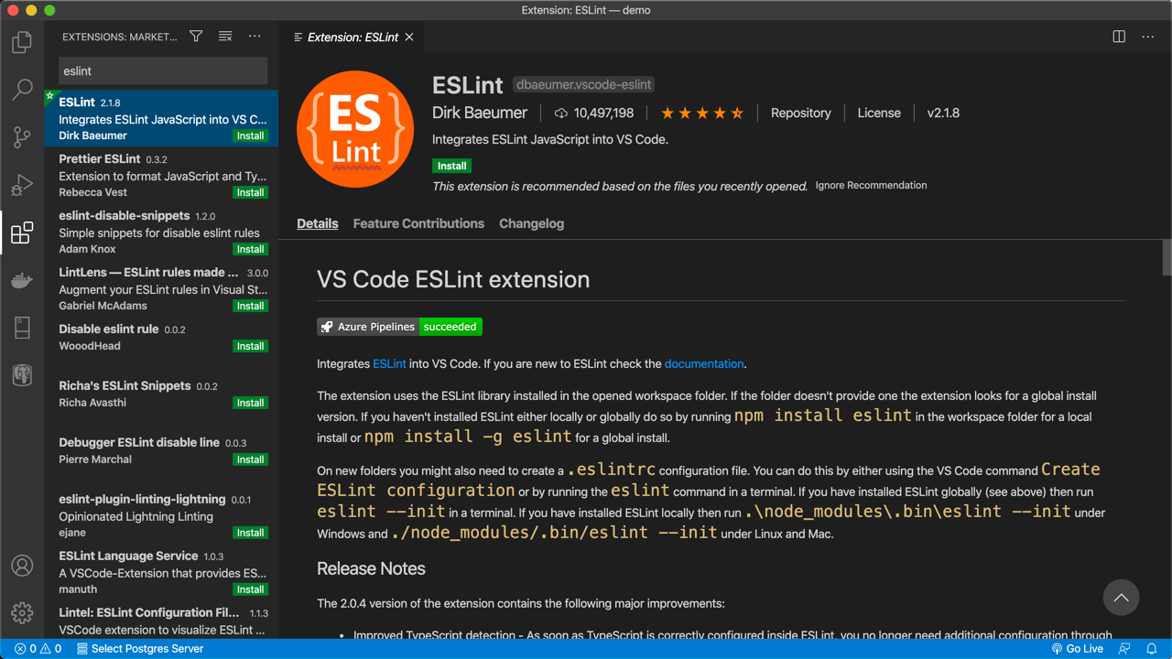Select Prettier ESLint list entry

(161, 175)
